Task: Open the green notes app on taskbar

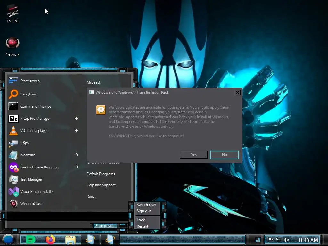Action: click(x=30, y=240)
